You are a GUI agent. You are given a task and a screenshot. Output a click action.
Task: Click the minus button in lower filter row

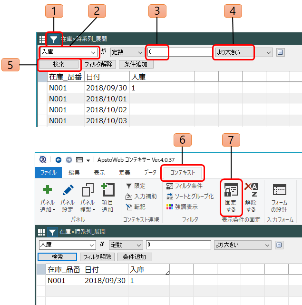279,245
